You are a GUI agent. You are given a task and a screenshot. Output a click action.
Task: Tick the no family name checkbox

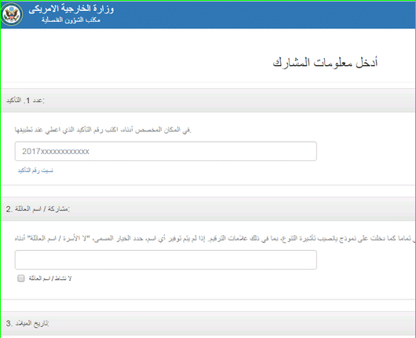20,278
